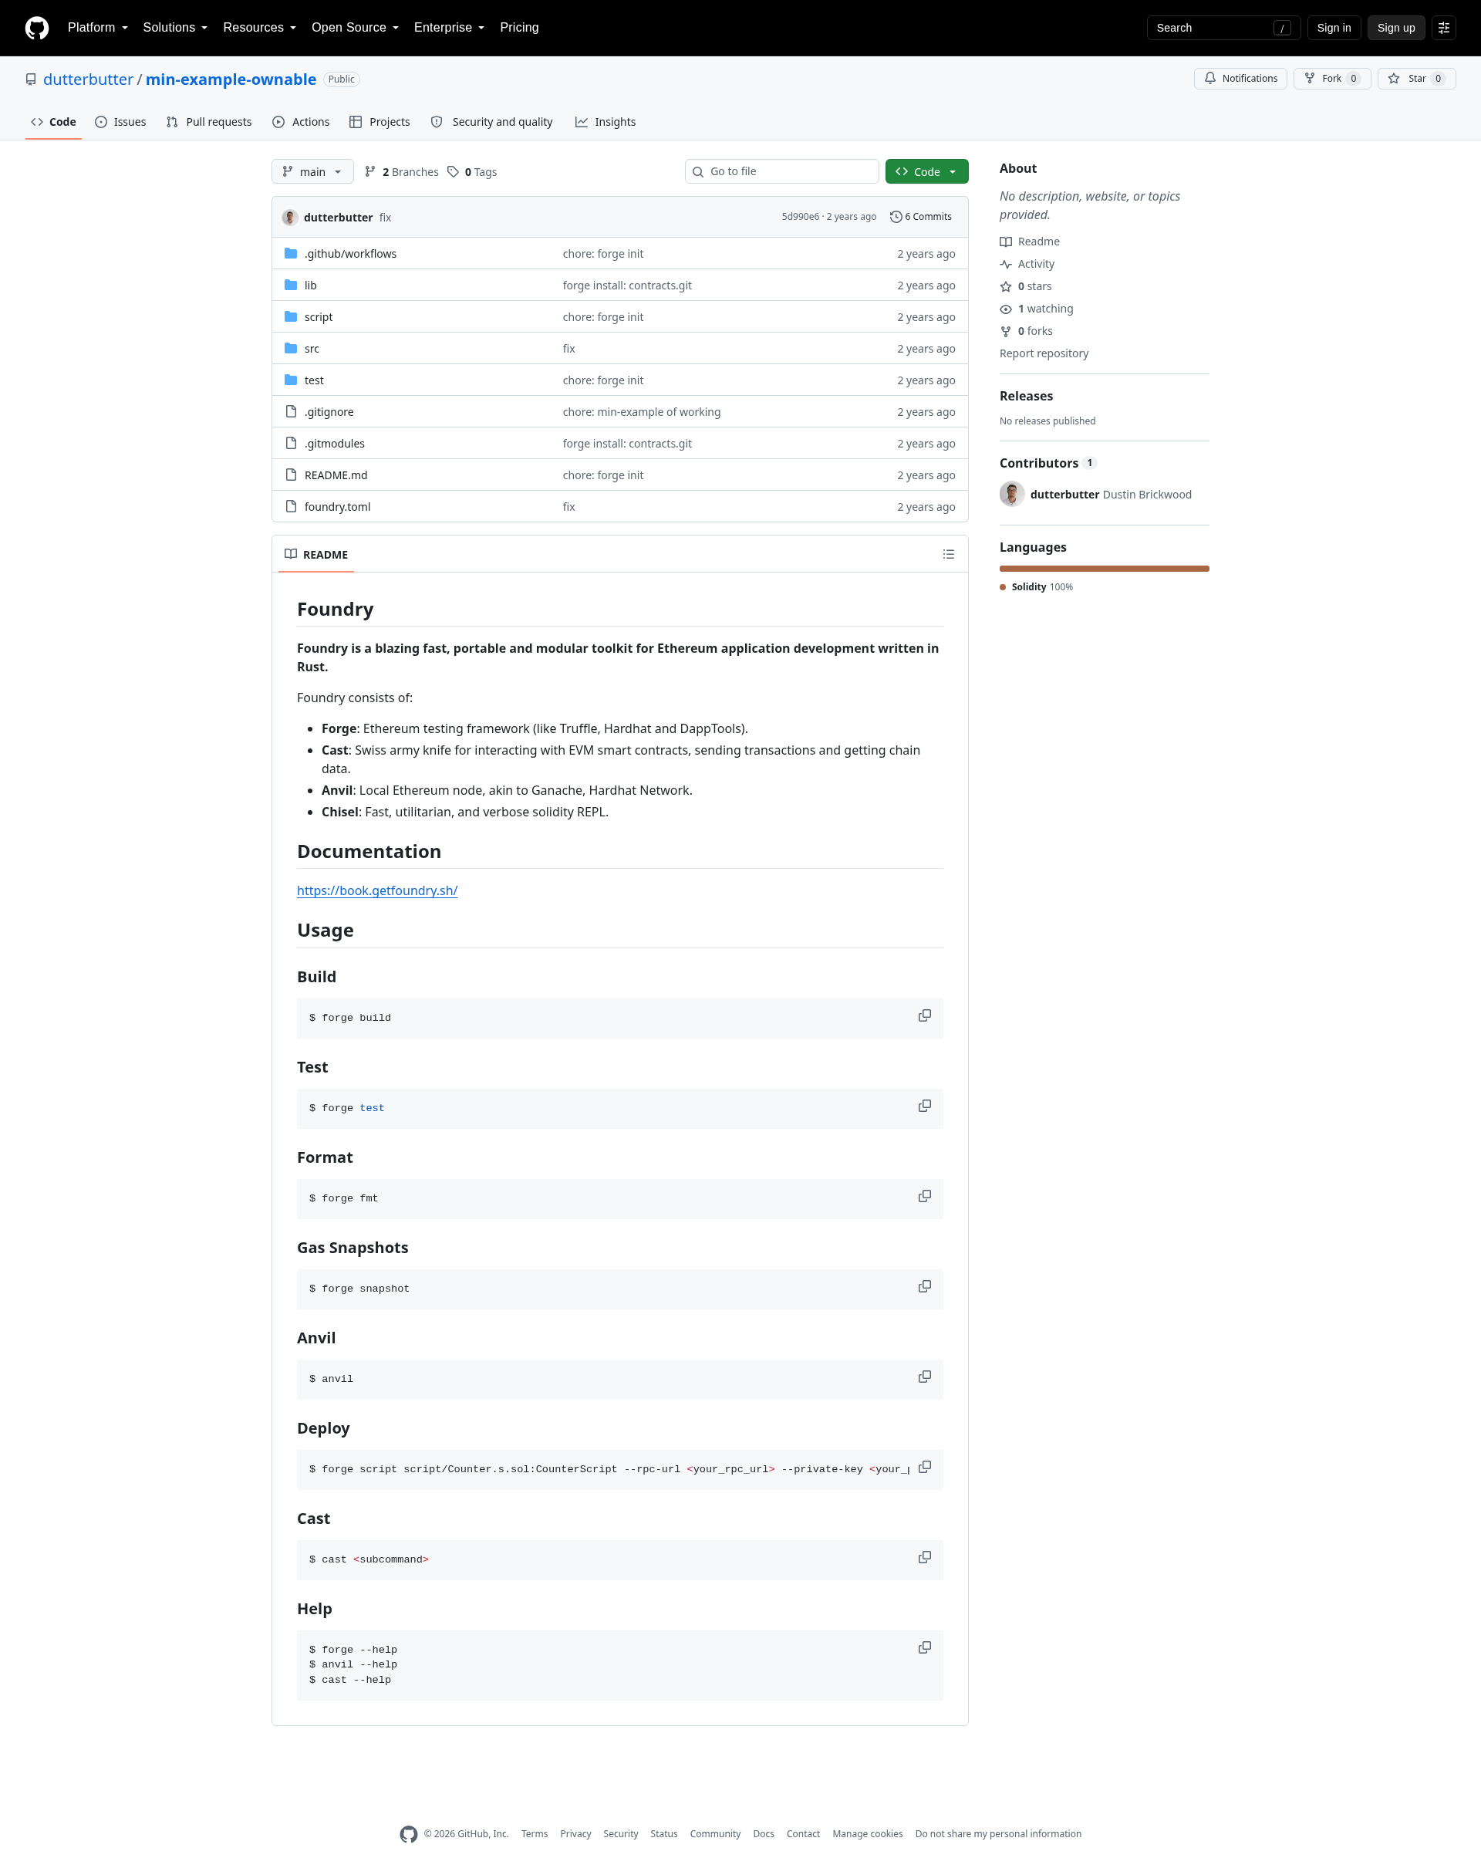Open the src folder
This screenshot has height=1875, width=1481.
[312, 349]
